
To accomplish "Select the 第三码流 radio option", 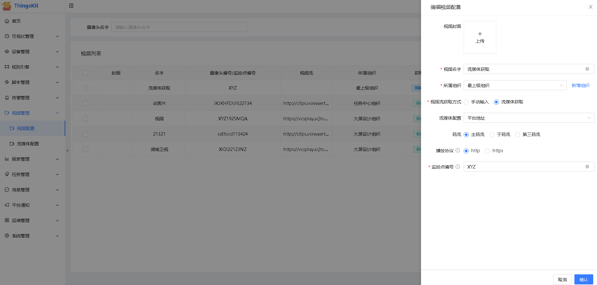I will tap(518, 135).
